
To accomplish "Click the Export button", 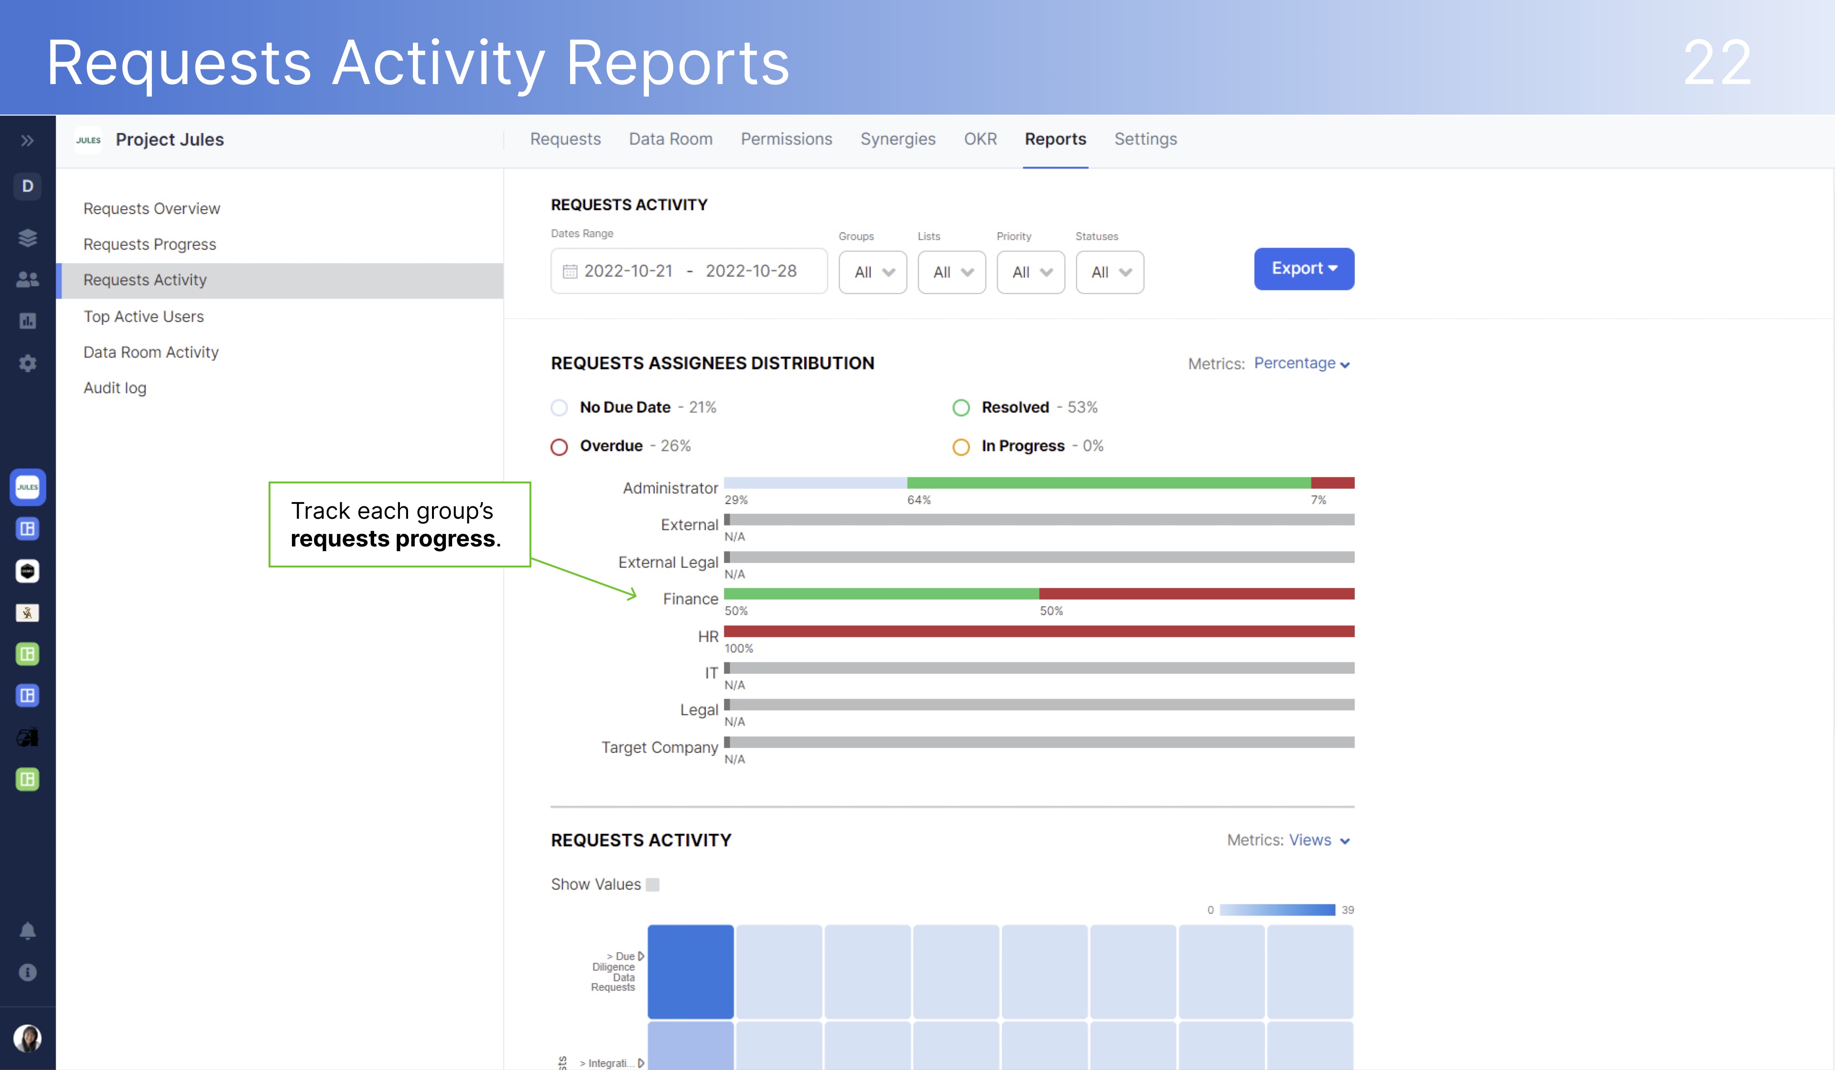I will coord(1304,268).
